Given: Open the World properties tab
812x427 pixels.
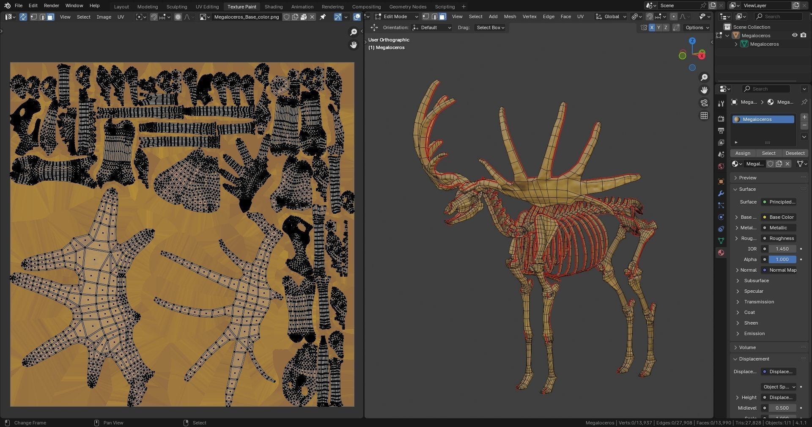Looking at the screenshot, I should tap(721, 166).
